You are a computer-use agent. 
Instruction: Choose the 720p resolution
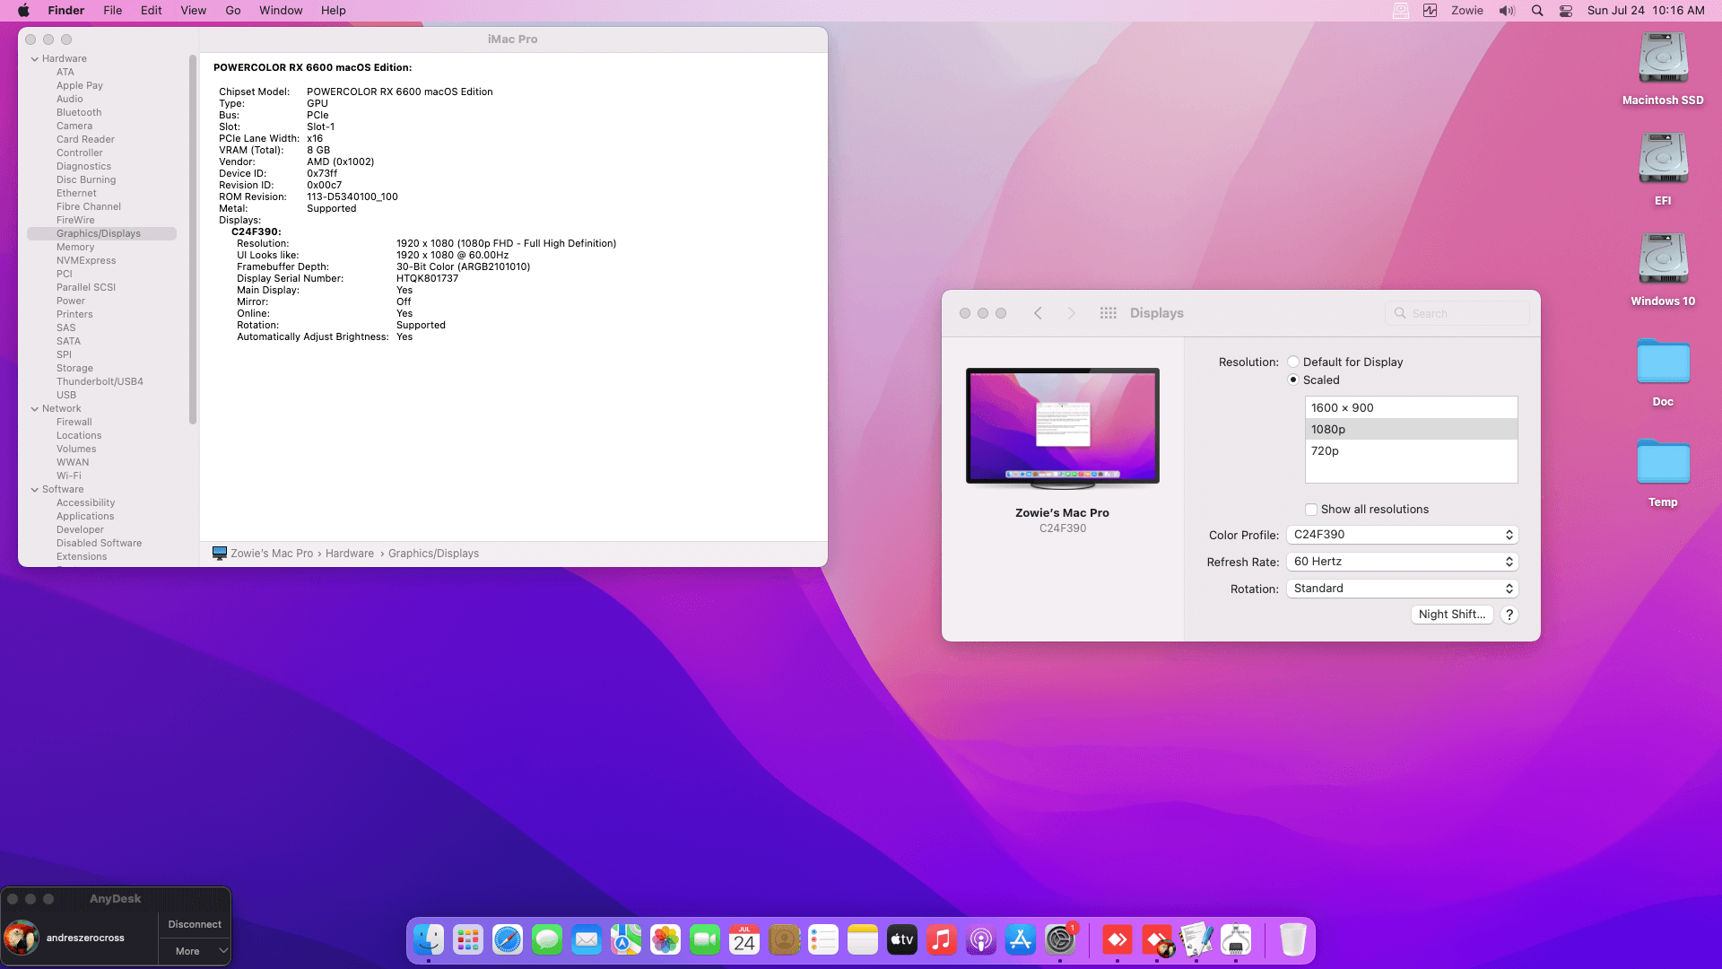pos(1411,451)
